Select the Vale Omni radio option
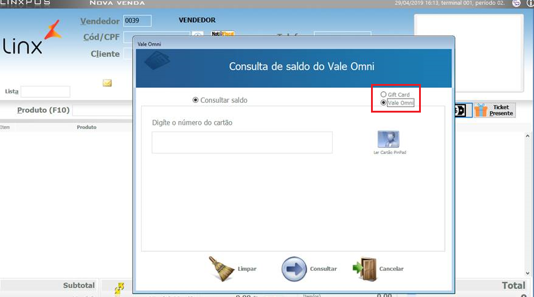The image size is (534, 297). pyautogui.click(x=384, y=102)
